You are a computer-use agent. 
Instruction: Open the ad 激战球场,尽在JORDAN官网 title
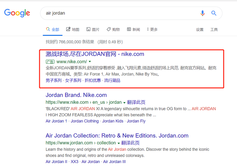point(95,54)
